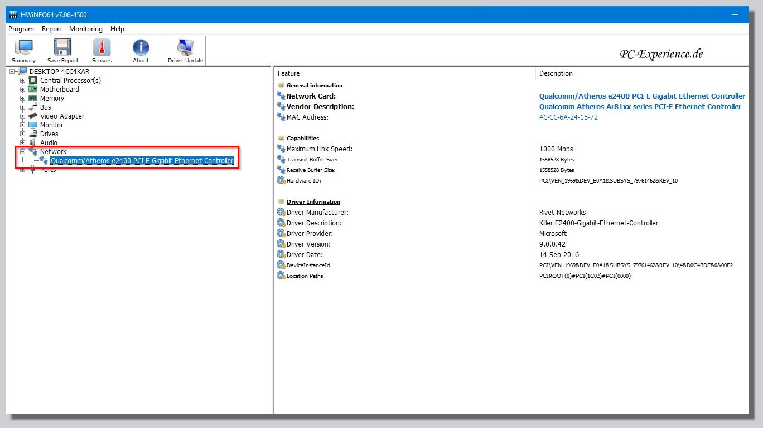Select the Audio tree node

click(49, 143)
